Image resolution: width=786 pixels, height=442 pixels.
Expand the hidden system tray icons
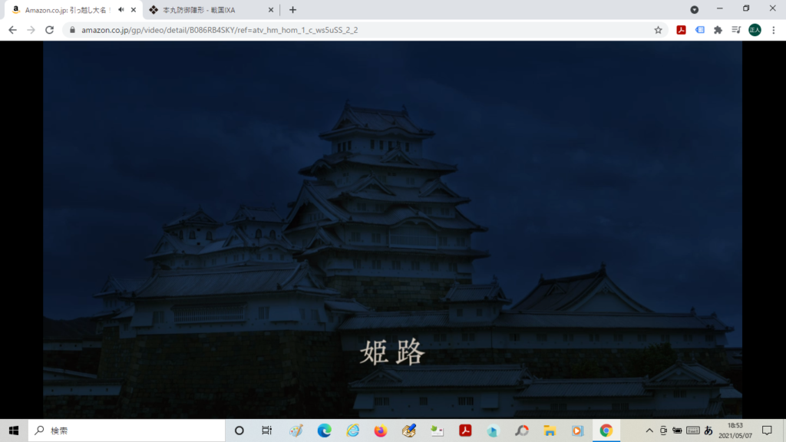[x=649, y=430]
